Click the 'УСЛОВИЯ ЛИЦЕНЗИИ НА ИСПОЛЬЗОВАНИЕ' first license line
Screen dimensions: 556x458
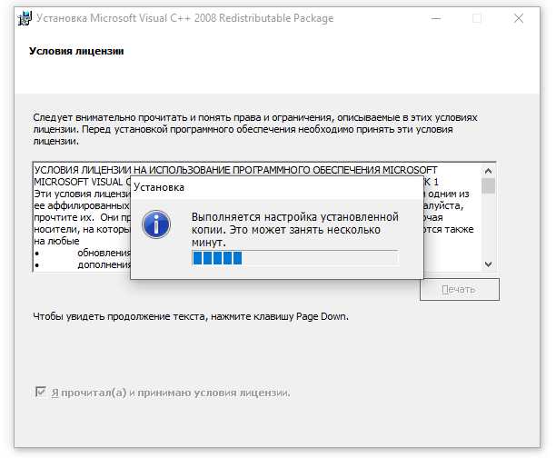(x=236, y=170)
